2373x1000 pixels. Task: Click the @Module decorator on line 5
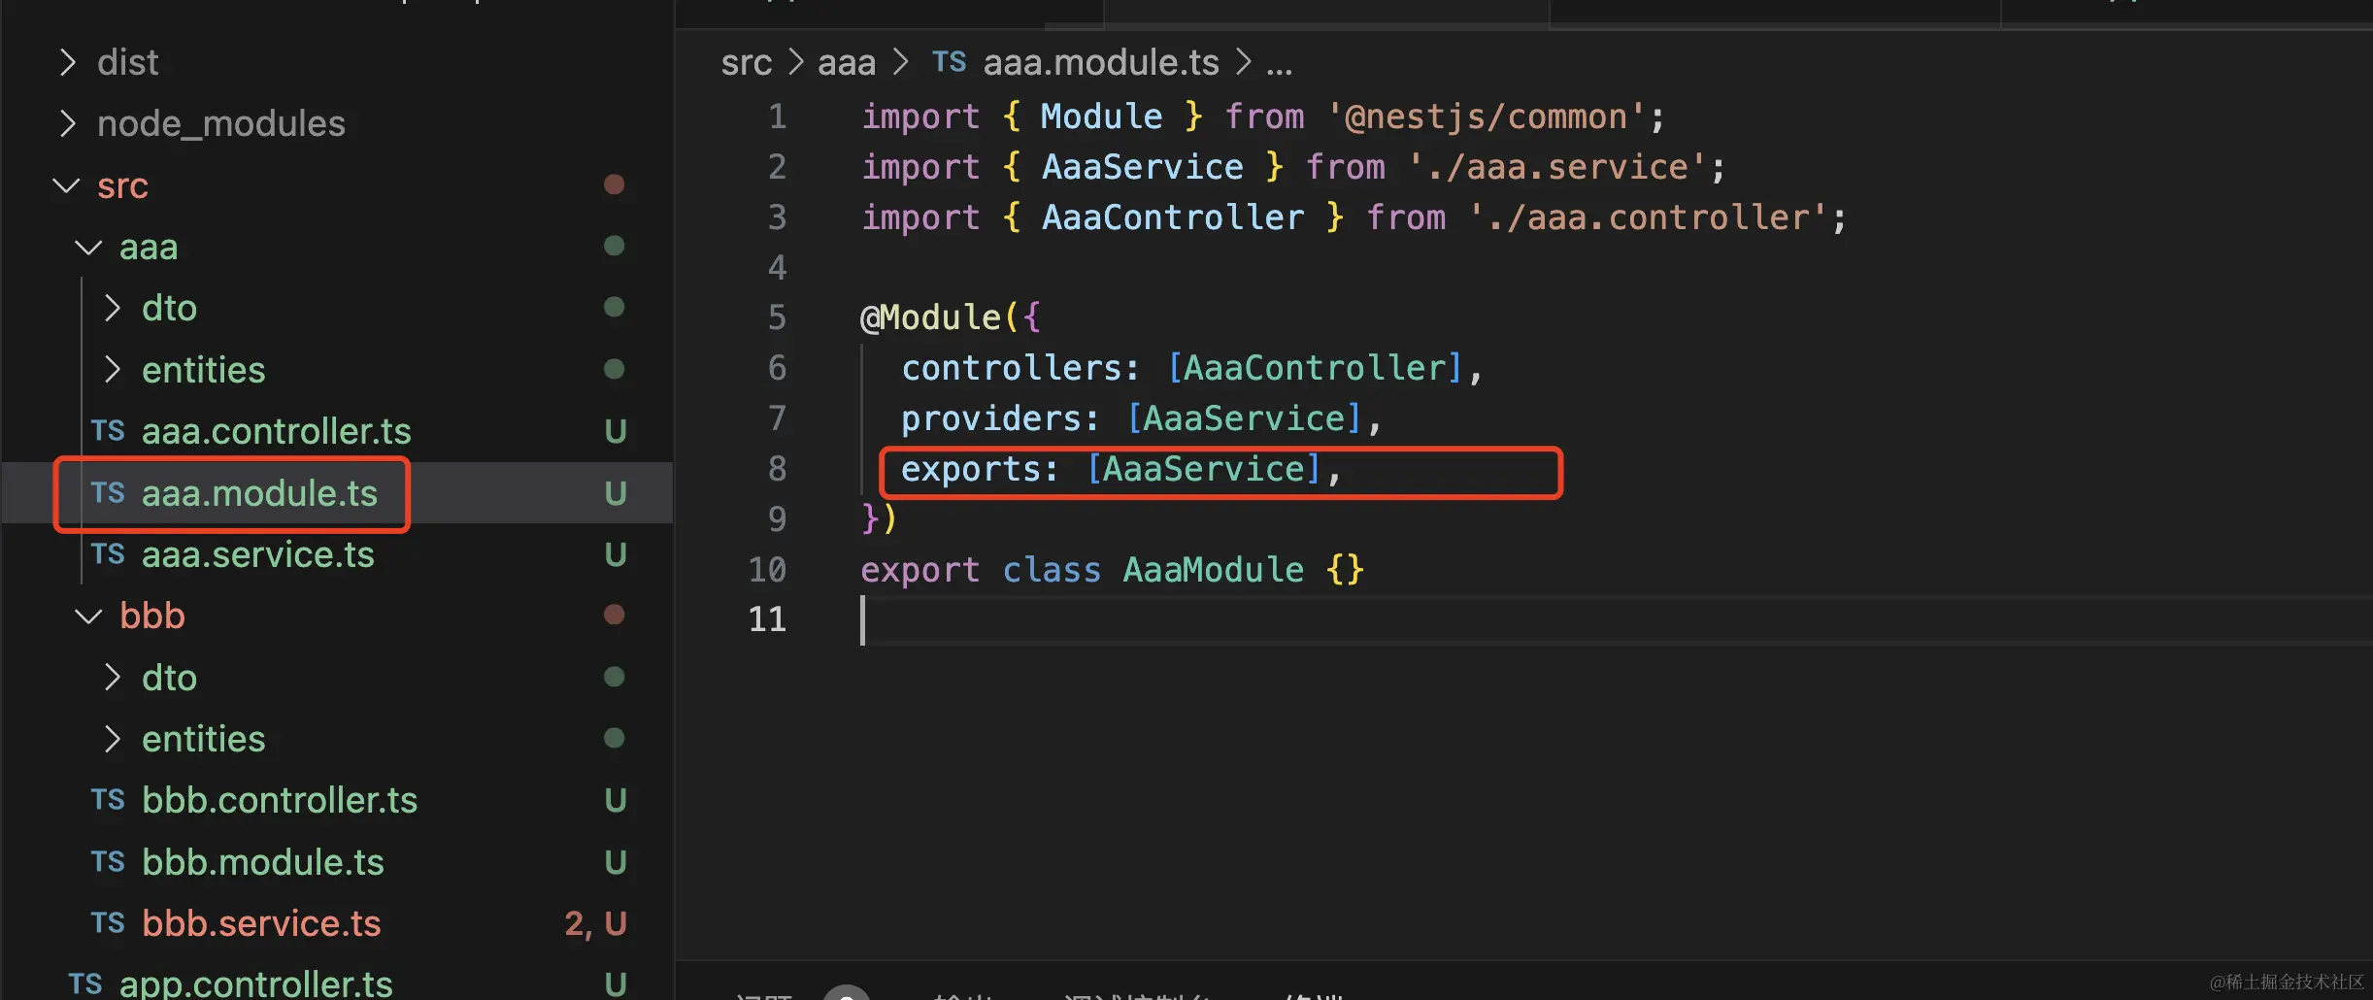(929, 317)
